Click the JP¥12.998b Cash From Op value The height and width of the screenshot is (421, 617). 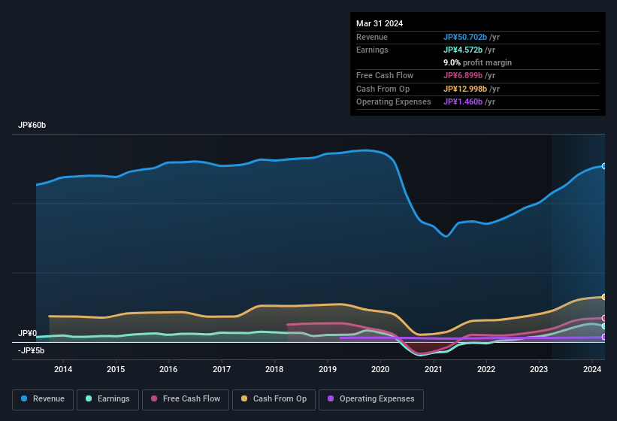(470, 89)
